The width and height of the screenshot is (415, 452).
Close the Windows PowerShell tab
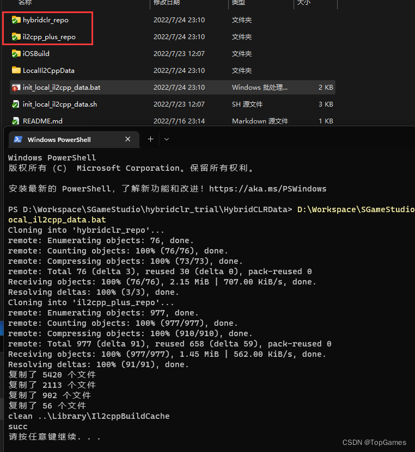[x=128, y=139]
